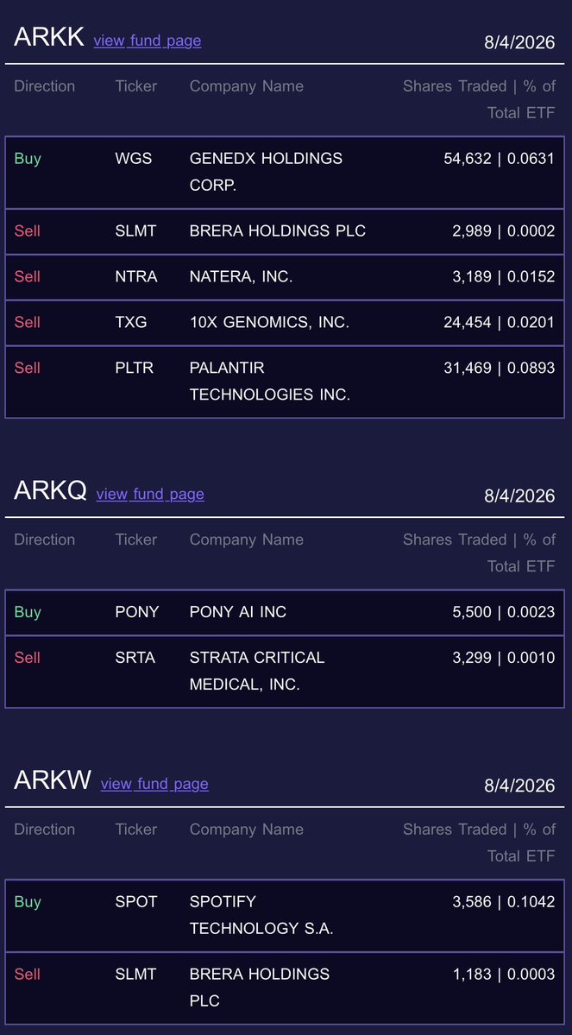
Task: Click the Company Name header in ARKW
Action: pyautogui.click(x=247, y=830)
